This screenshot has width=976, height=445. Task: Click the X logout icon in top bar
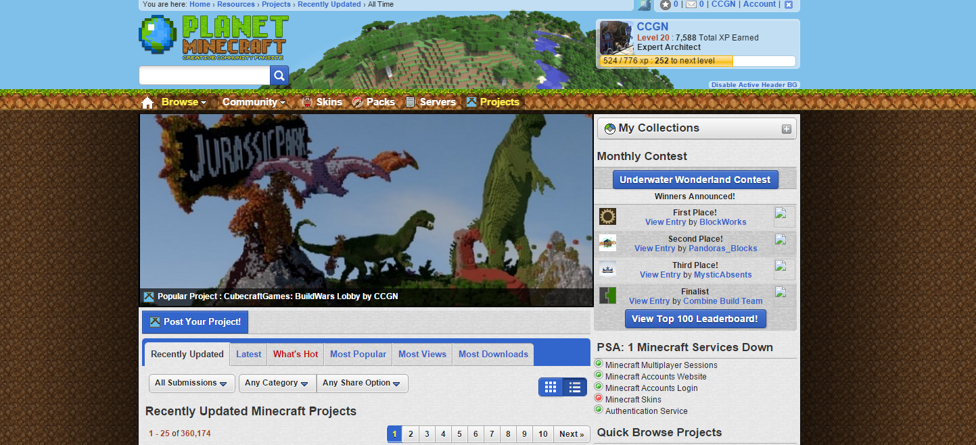click(788, 5)
